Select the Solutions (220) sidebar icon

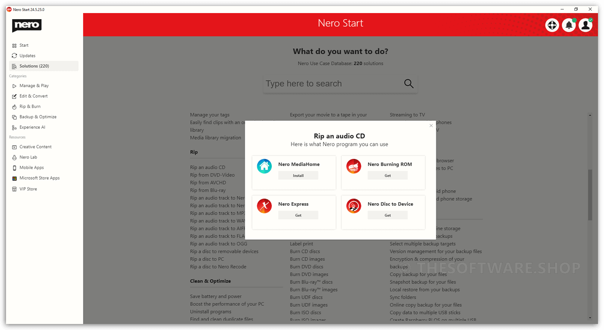tap(15, 66)
